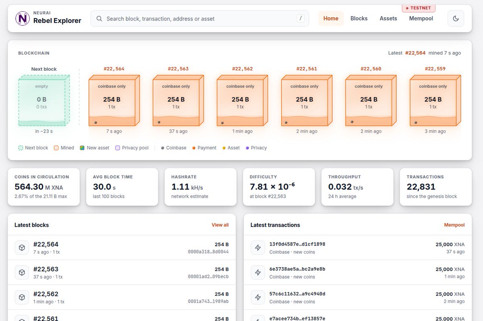This screenshot has width=483, height=321.
Task: Click the TESTNET badge
Action: 419,8
